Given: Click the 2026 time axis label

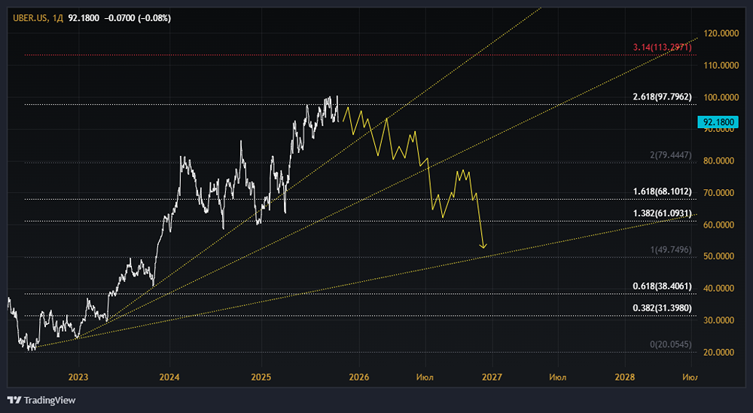Looking at the screenshot, I should click(x=359, y=377).
